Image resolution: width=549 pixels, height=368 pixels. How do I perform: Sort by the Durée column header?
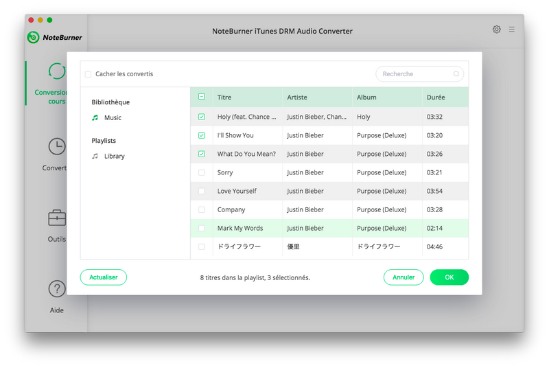pyautogui.click(x=436, y=97)
